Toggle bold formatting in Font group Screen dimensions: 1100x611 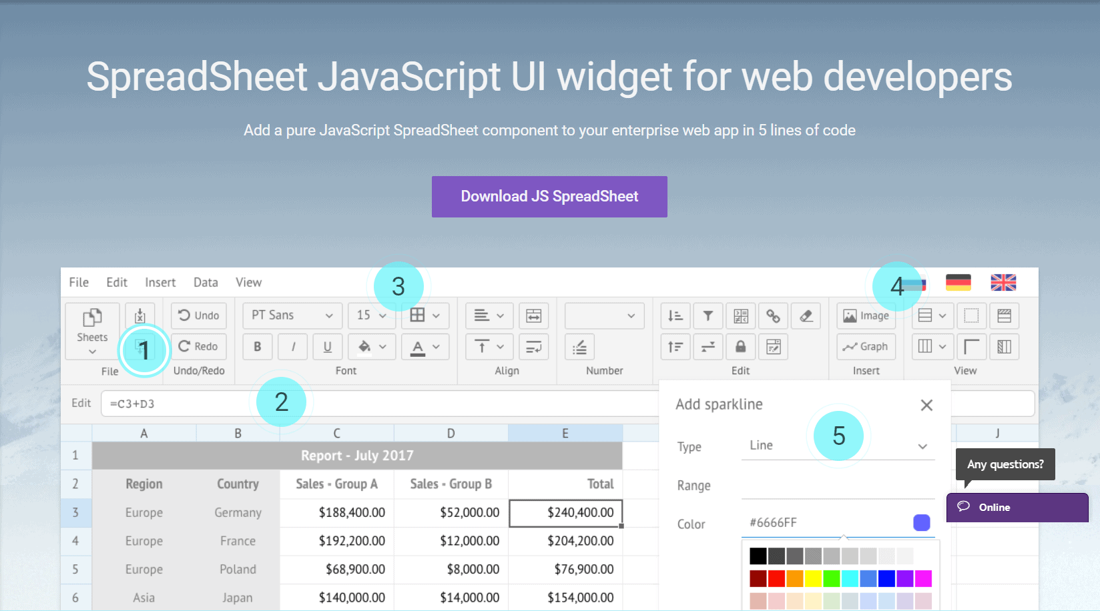point(257,347)
